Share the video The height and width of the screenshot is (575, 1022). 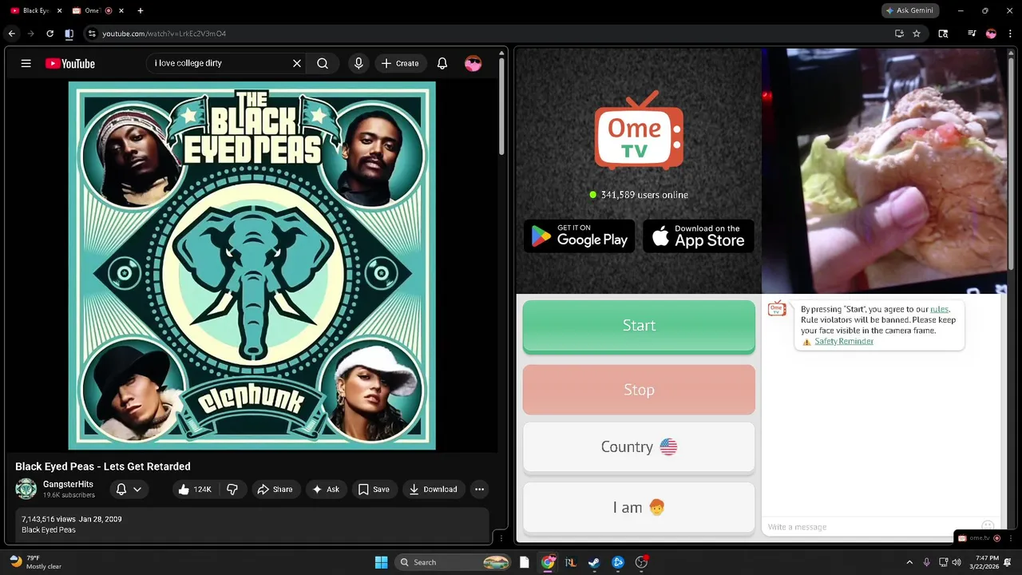click(275, 489)
